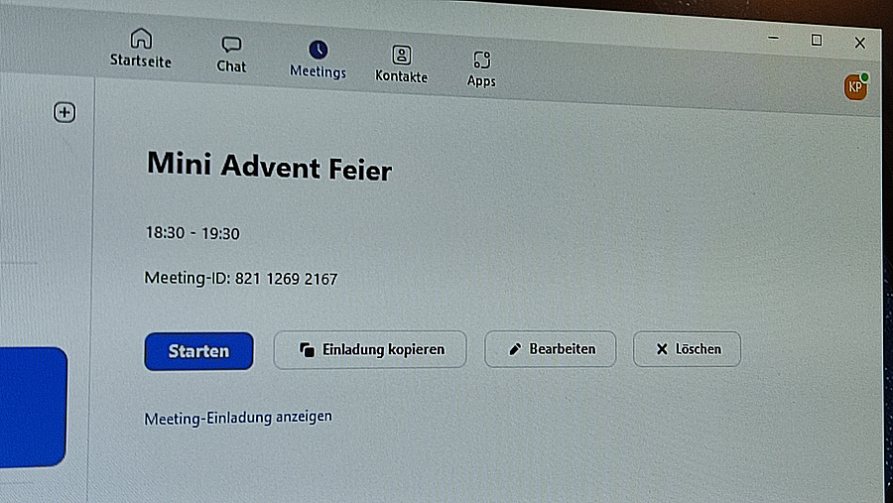Open the KP profile avatar menu
This screenshot has width=893, height=503.
tap(855, 87)
